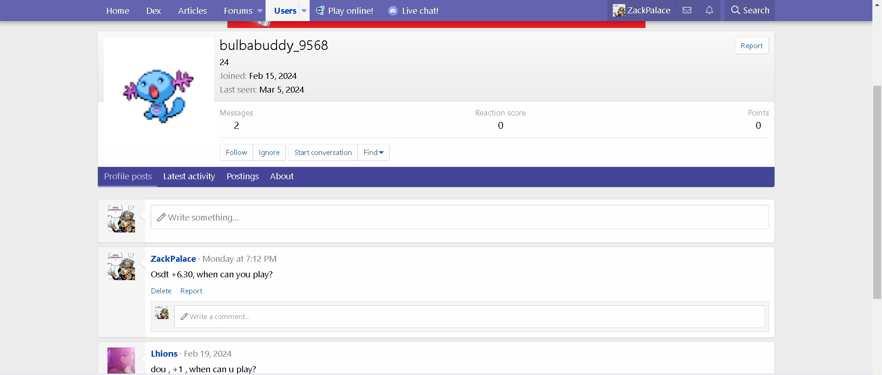The image size is (882, 375).
Task: Click the red banner at top
Action: coord(436,24)
